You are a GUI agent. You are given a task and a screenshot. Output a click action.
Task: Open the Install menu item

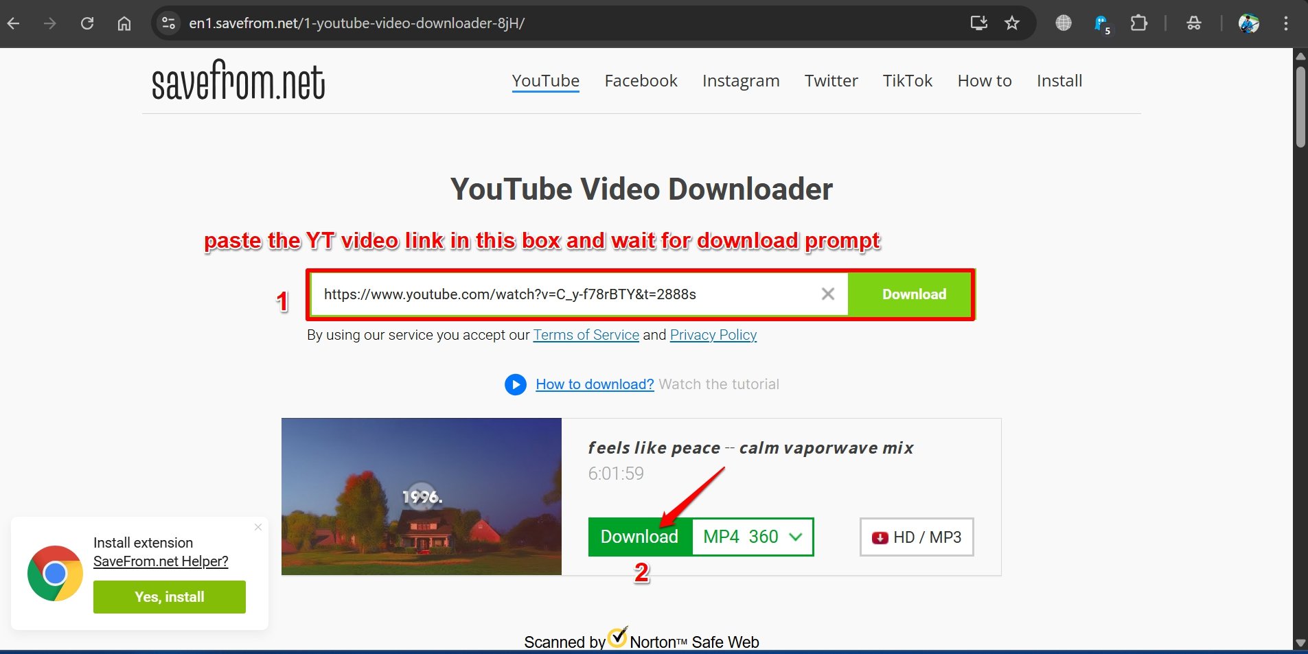pyautogui.click(x=1059, y=81)
